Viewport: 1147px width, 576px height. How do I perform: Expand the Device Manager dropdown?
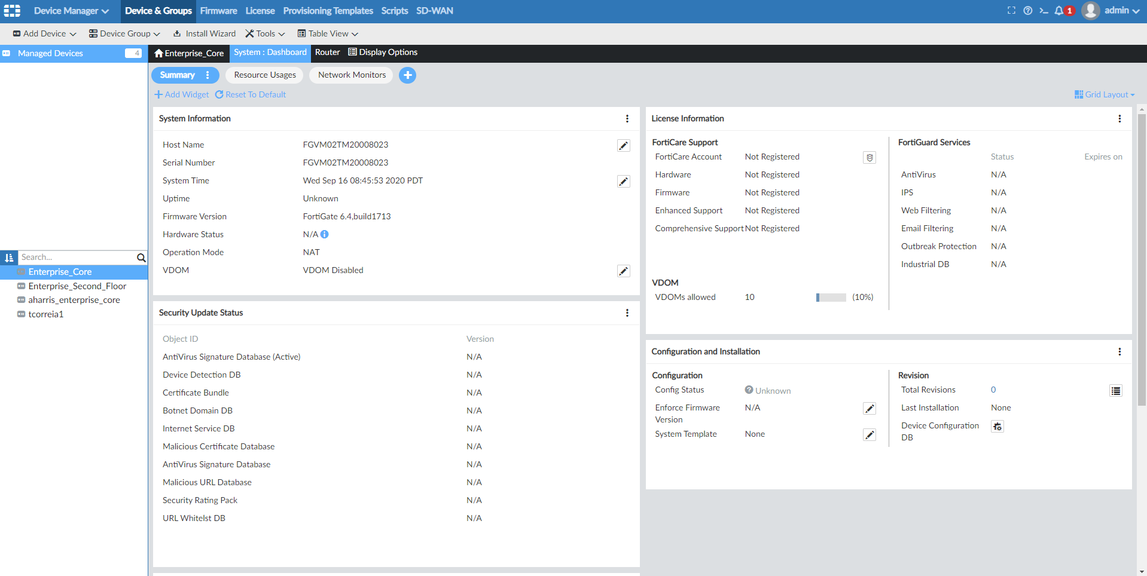coord(71,11)
